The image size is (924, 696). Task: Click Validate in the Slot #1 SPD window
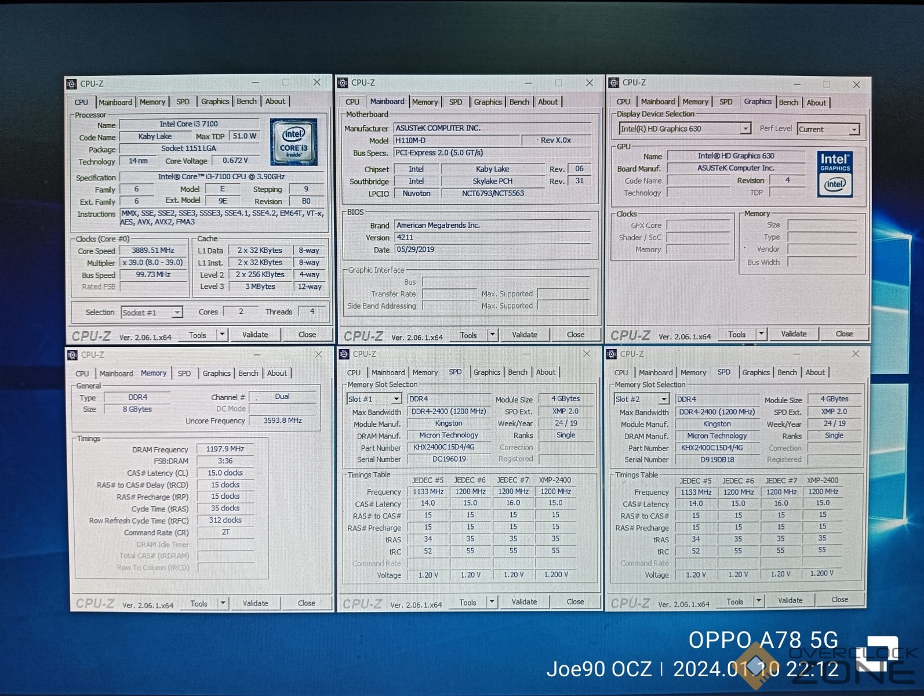[525, 602]
